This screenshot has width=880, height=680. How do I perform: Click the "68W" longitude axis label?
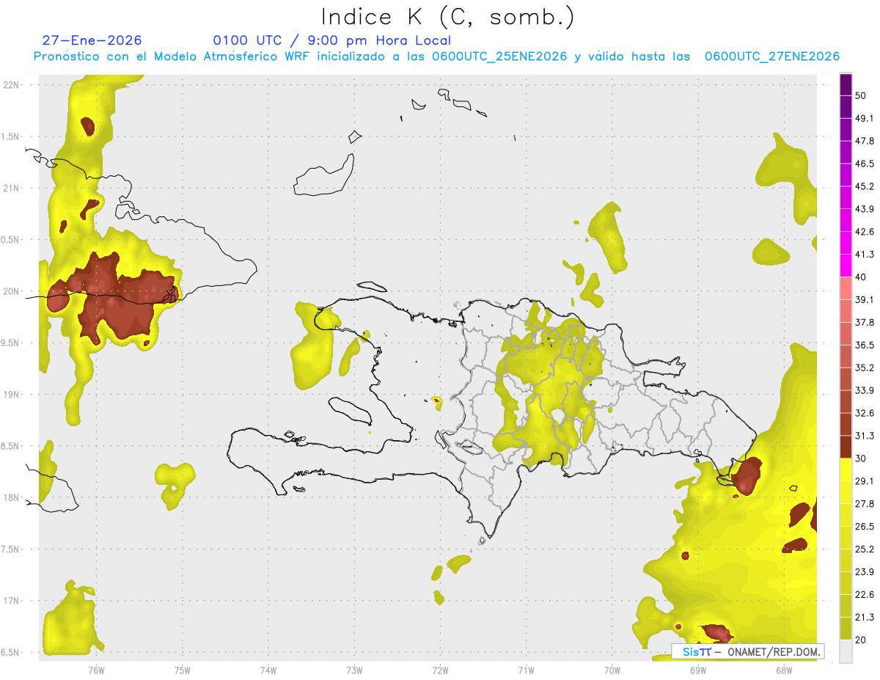[783, 670]
